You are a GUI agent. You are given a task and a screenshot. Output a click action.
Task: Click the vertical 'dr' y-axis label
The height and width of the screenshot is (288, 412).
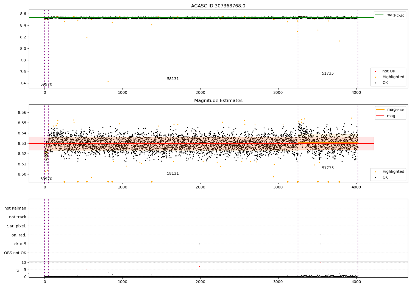18,270
